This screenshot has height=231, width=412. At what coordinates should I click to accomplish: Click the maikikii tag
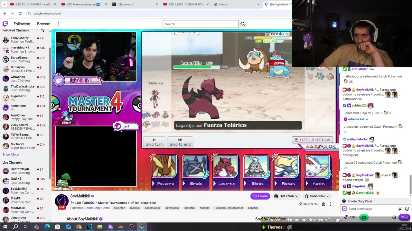135,208
